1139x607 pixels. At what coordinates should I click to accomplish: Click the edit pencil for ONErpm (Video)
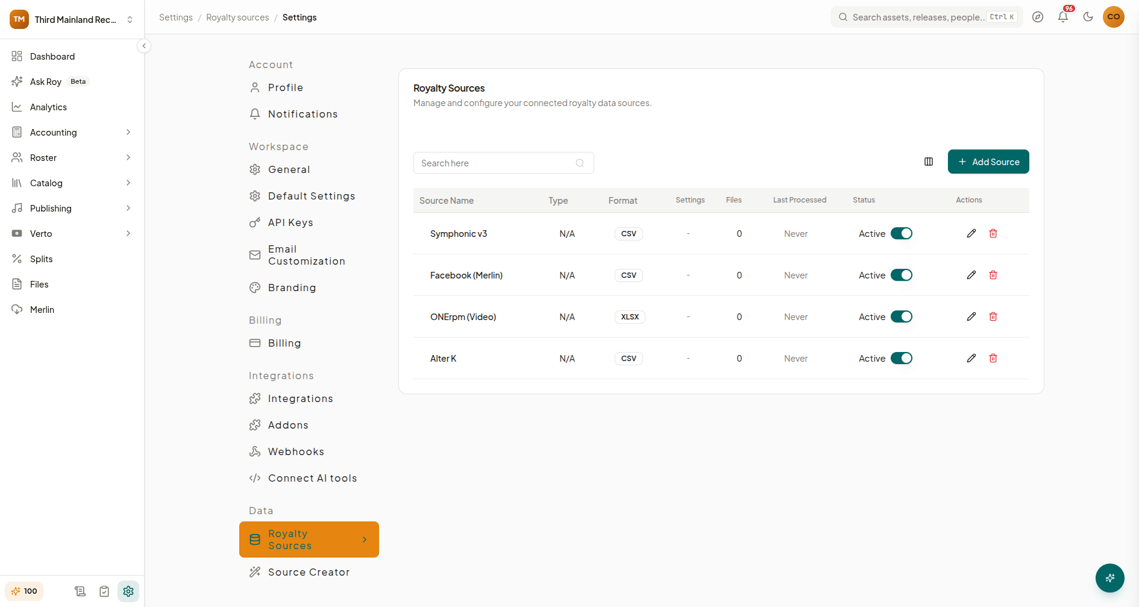[x=971, y=316]
